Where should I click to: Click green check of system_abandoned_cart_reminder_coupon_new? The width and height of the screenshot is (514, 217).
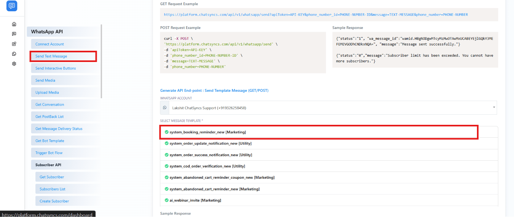tap(166, 177)
